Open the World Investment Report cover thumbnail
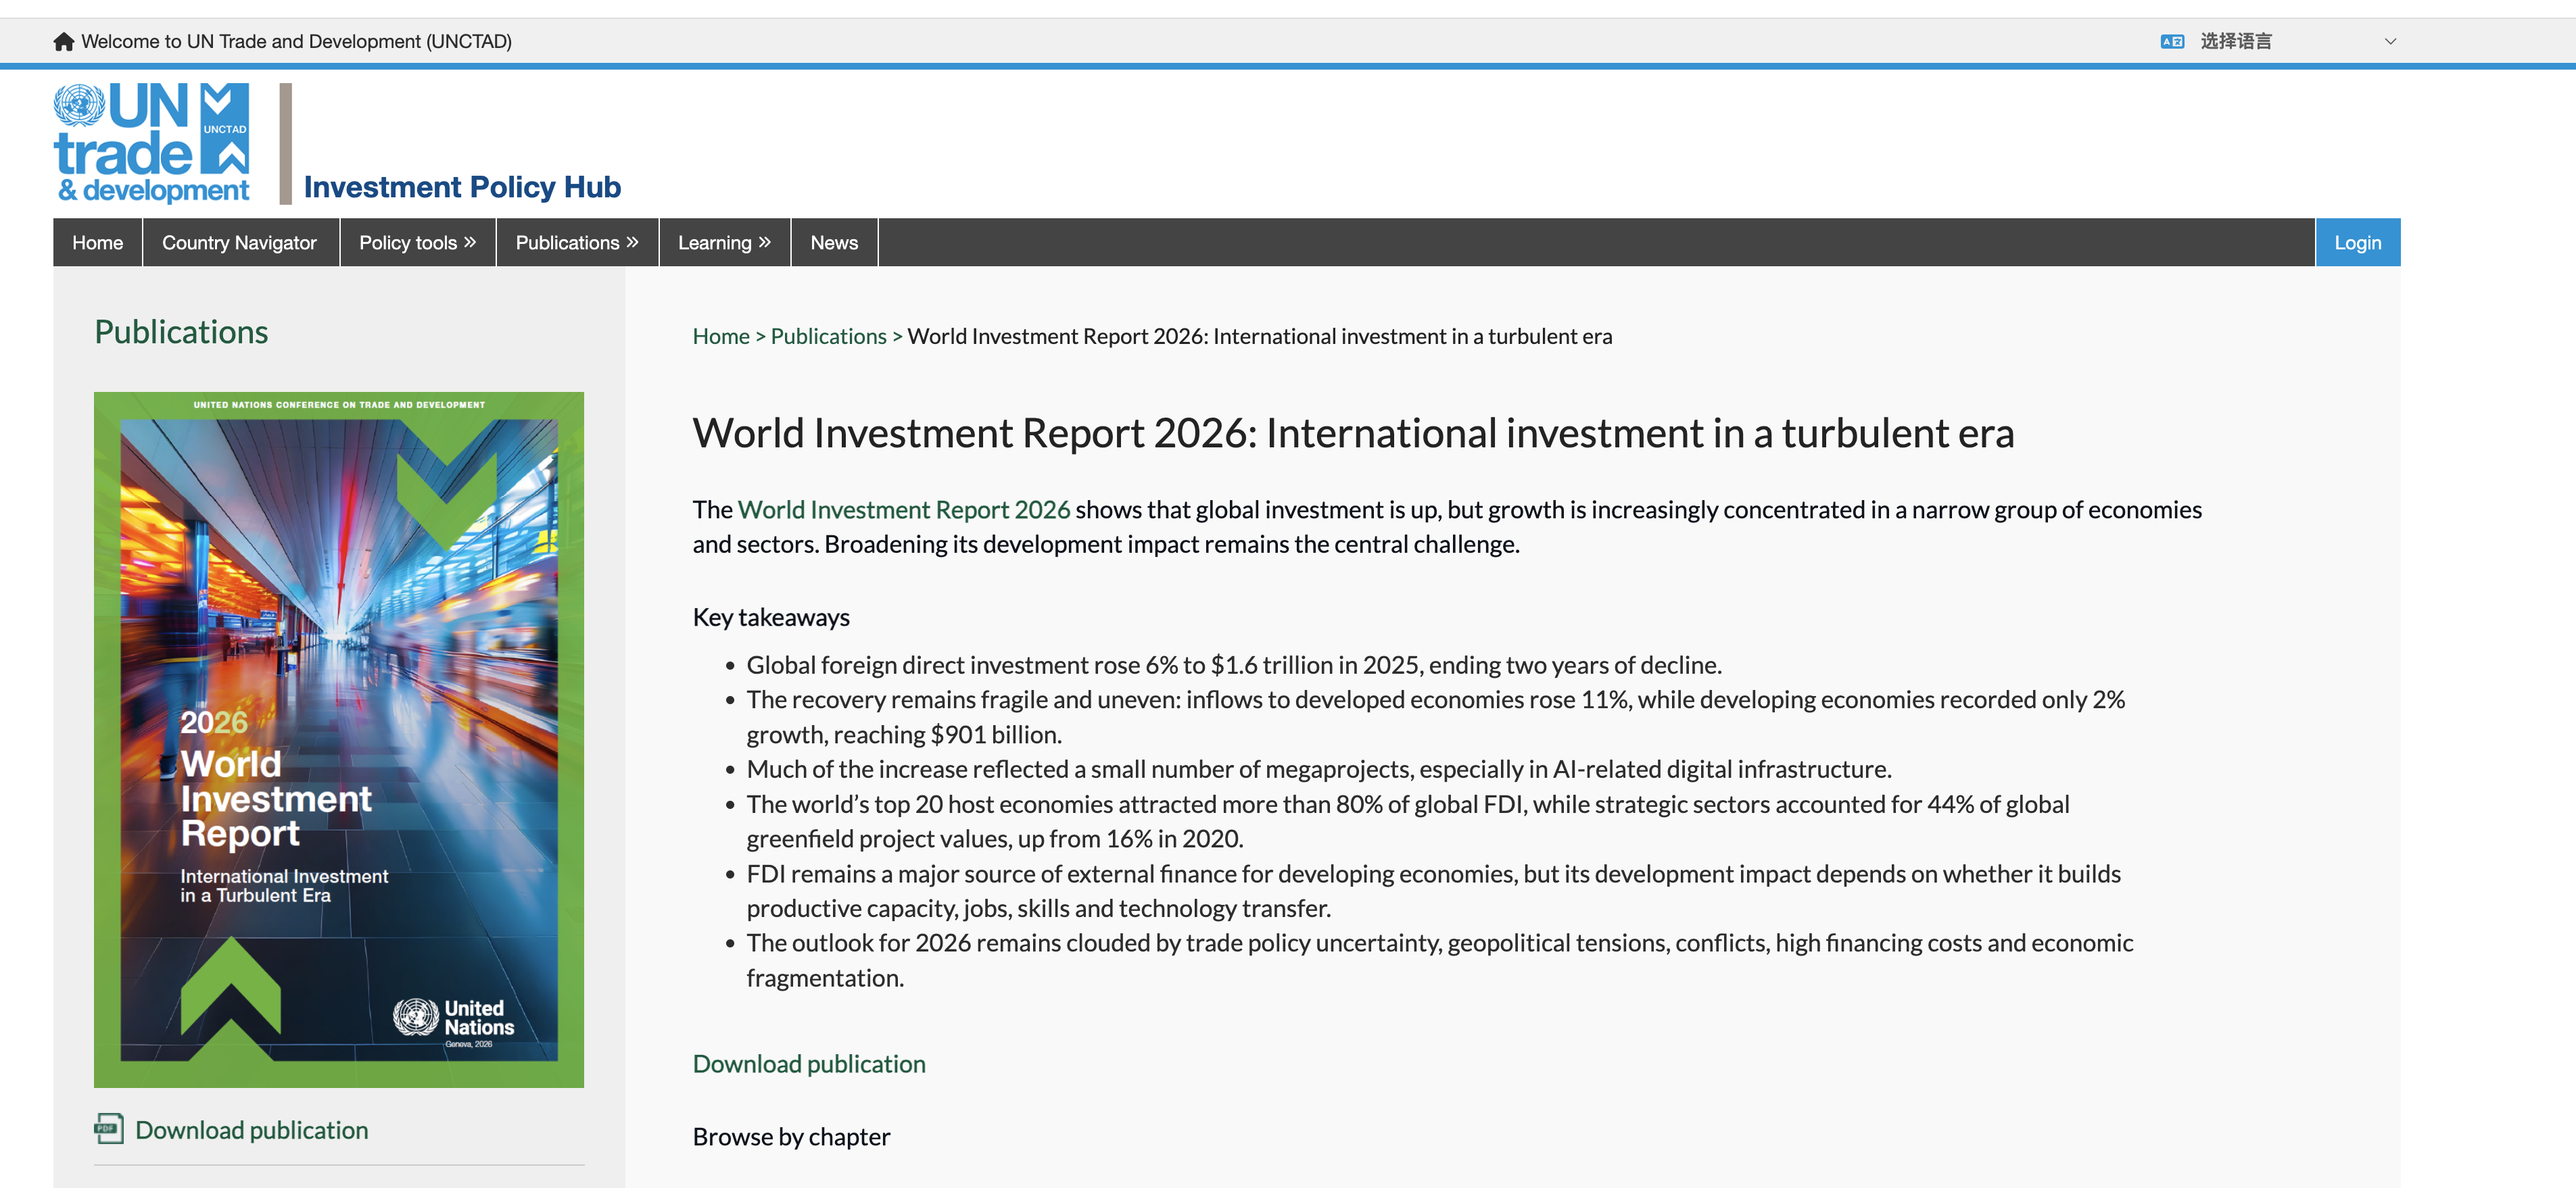 coord(339,739)
